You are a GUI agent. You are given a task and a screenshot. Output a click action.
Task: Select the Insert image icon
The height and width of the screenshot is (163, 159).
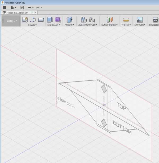point(140,20)
